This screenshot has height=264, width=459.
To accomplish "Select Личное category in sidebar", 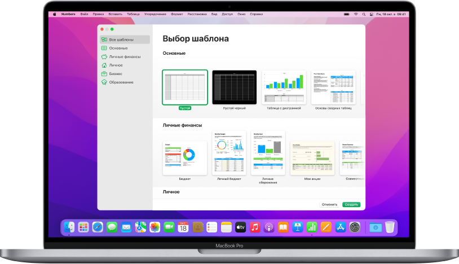I will pos(125,65).
